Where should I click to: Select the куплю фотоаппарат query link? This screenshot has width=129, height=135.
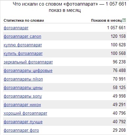pyautogui.click(x=23, y=45)
